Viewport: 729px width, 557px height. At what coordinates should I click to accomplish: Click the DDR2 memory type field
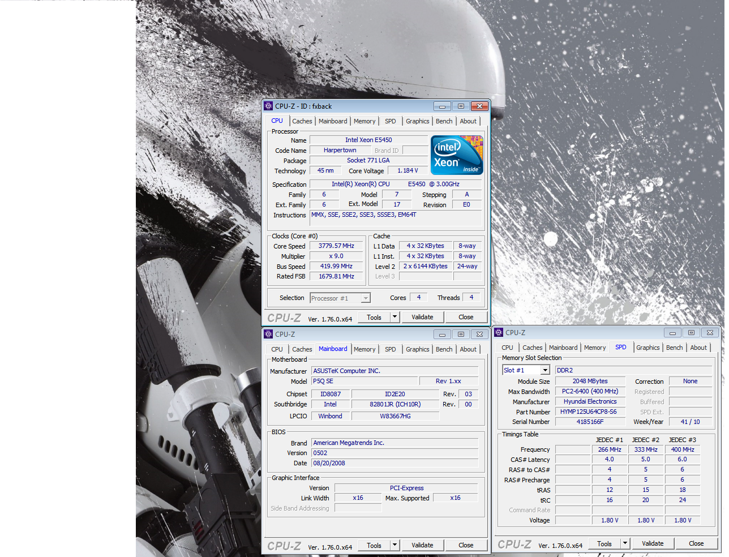(x=633, y=370)
